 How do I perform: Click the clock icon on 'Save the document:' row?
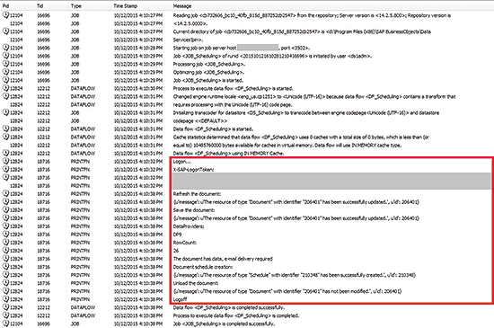[5, 209]
